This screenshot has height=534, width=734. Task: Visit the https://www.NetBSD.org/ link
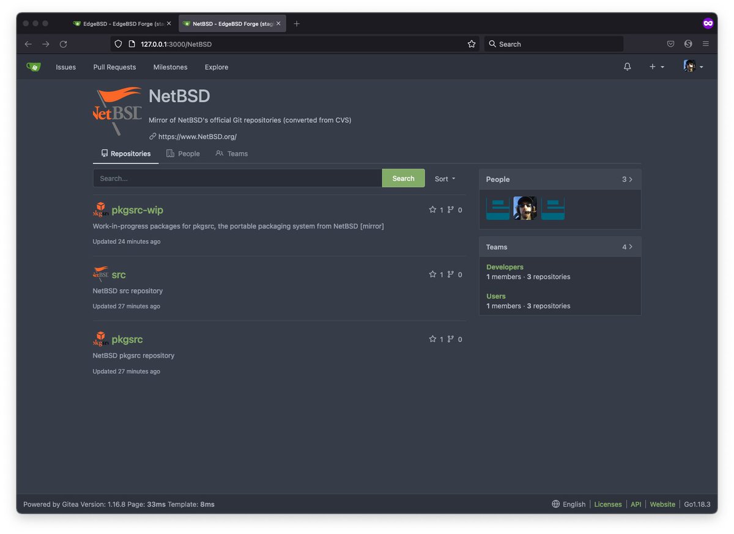tap(197, 137)
